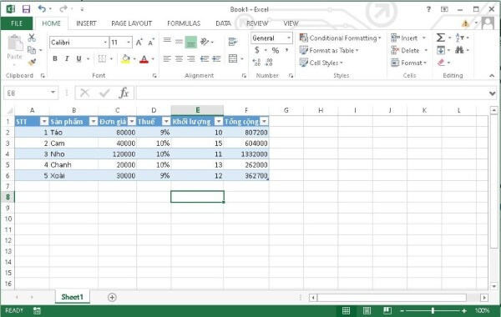The width and height of the screenshot is (501, 317).
Task: Open filter dropdown for Sản phẩm column
Action: tap(93, 121)
